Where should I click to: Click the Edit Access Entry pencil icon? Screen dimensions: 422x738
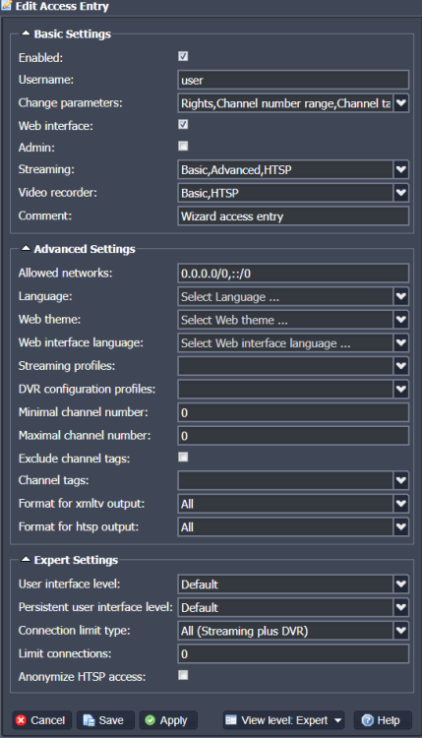pyautogui.click(x=7, y=6)
